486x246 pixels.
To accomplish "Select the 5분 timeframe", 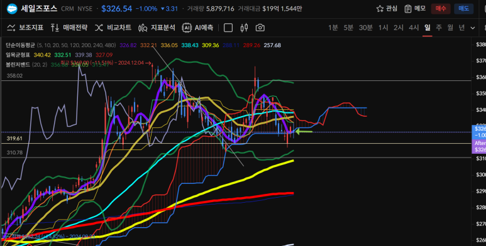I will click(x=348, y=28).
